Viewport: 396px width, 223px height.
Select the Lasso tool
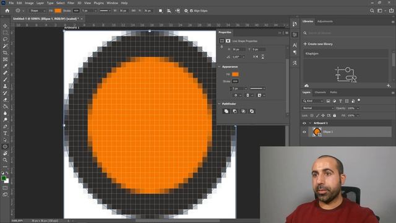(5, 39)
